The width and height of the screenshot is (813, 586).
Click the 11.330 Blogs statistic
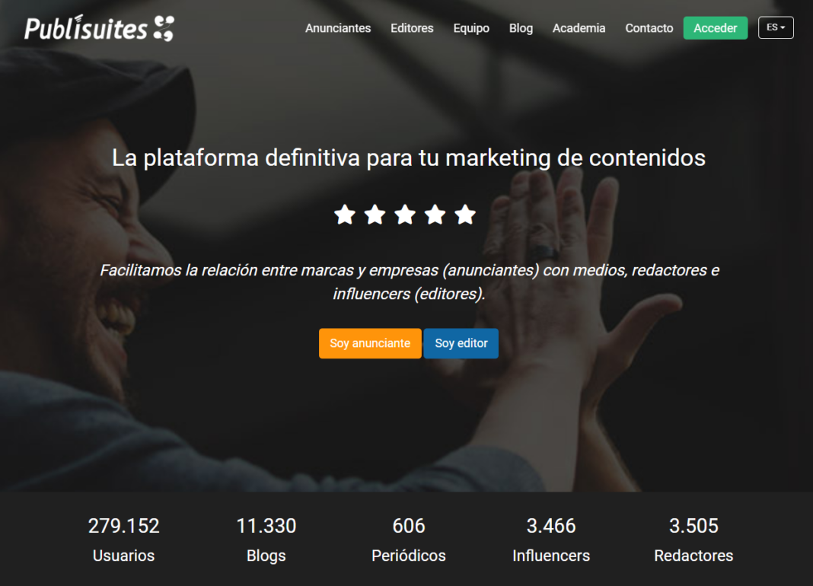tap(266, 540)
